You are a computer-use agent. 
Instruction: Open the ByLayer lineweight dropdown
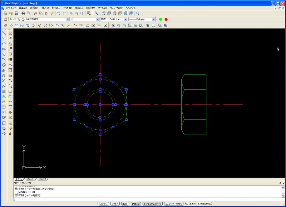click(x=154, y=19)
